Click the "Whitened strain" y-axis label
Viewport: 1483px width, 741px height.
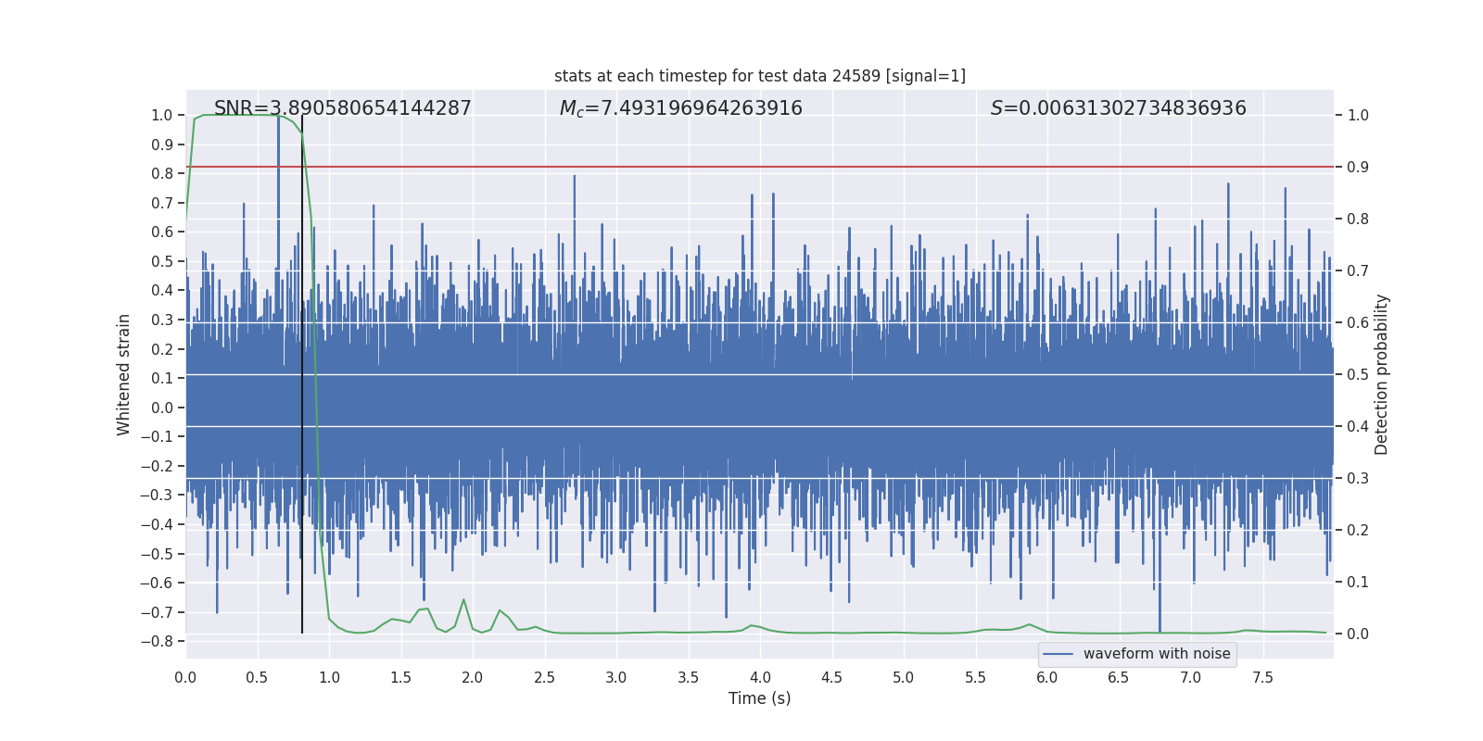click(x=123, y=374)
